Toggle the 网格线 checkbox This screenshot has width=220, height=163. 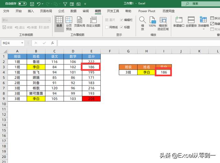point(107,27)
